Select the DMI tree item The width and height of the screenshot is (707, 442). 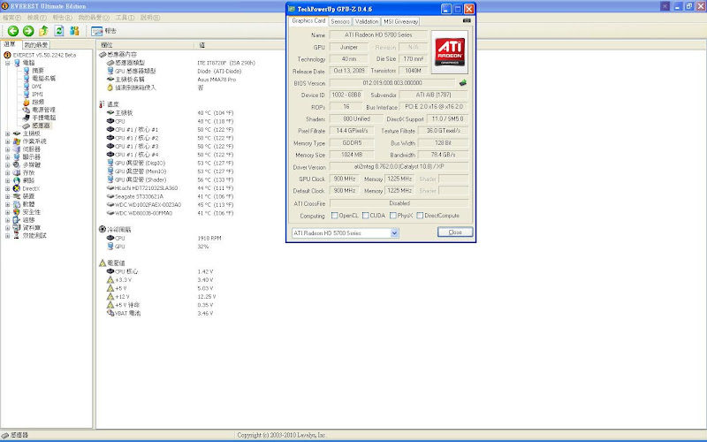click(x=36, y=86)
